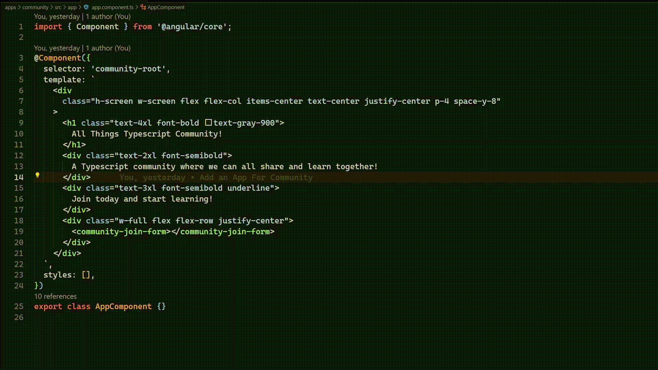Click line number 14 in the gutter

(19, 177)
